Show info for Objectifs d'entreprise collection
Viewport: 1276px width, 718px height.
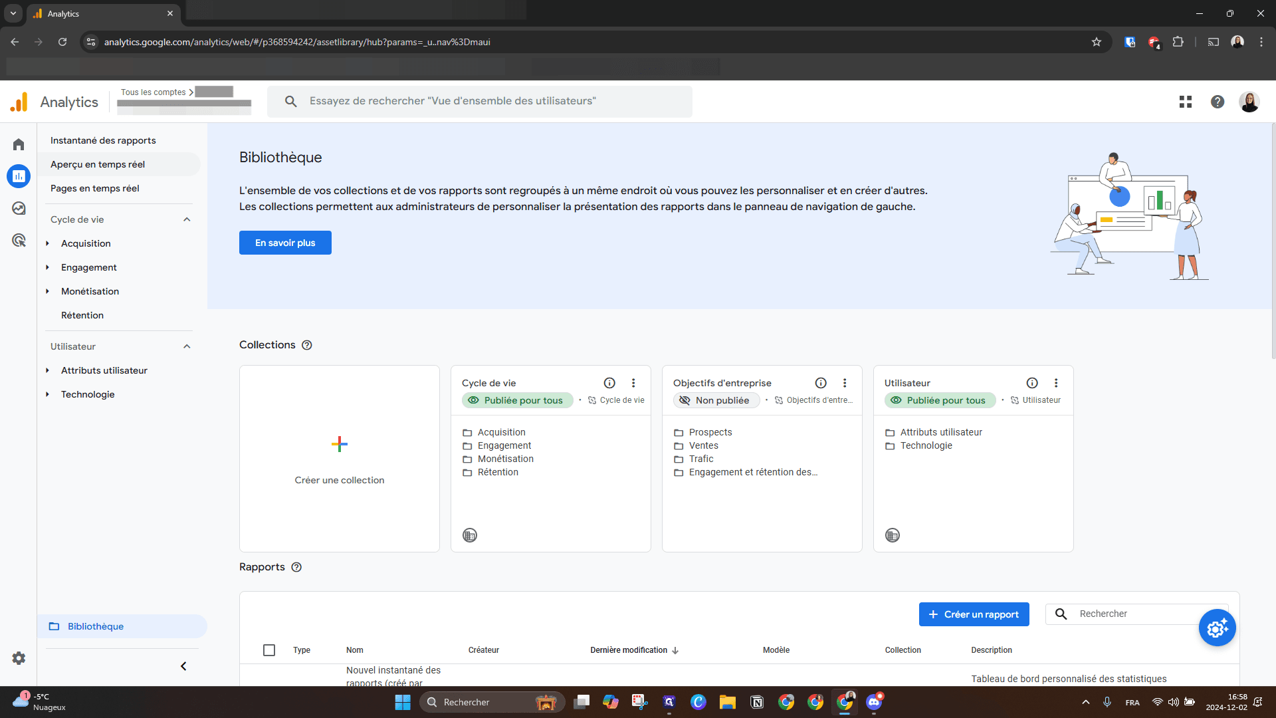pos(821,383)
